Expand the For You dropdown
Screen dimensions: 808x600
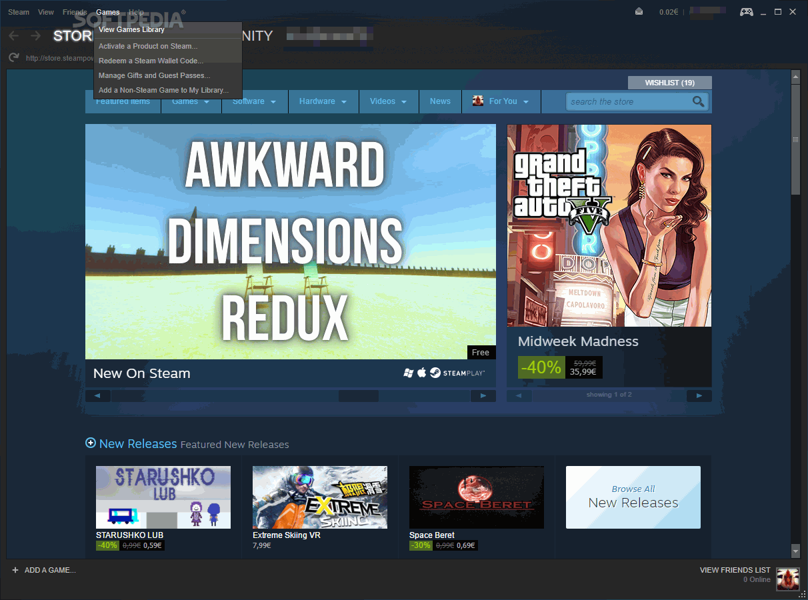(x=501, y=101)
